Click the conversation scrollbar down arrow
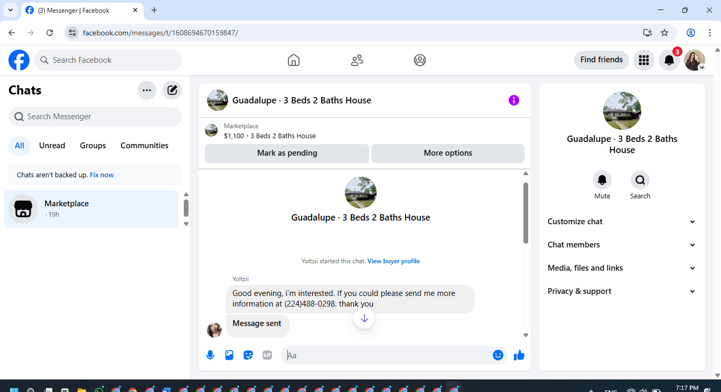This screenshot has height=392, width=721. (x=526, y=335)
